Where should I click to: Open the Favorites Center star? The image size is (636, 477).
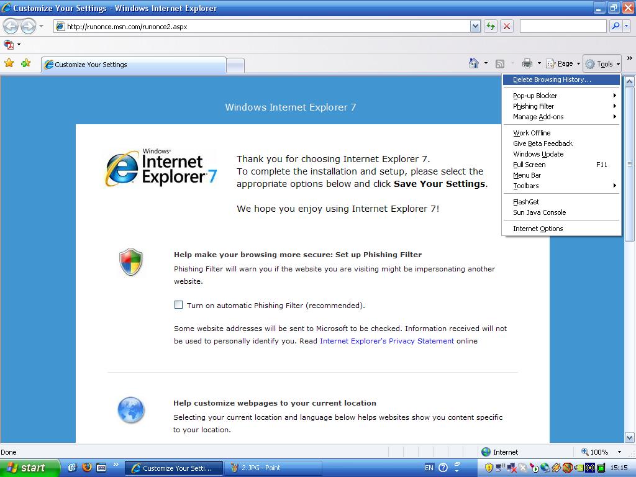coord(9,63)
